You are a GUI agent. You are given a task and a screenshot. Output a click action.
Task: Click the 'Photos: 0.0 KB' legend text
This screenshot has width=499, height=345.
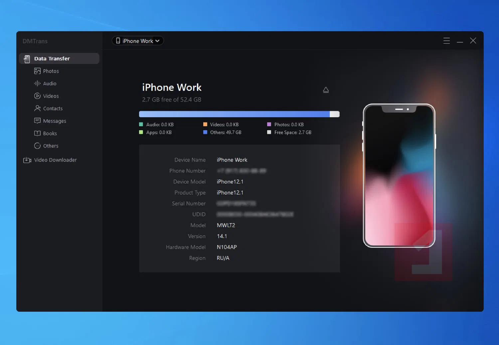[289, 125]
